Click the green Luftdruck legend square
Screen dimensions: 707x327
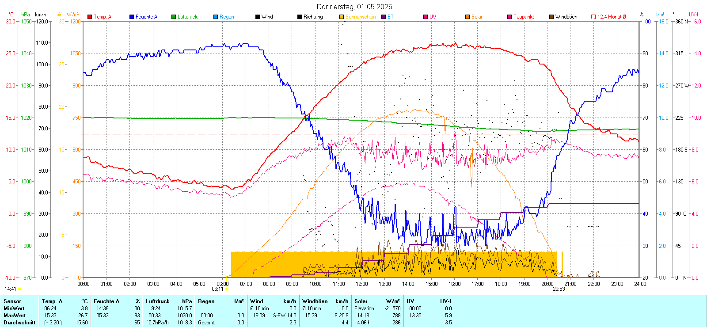pyautogui.click(x=174, y=17)
